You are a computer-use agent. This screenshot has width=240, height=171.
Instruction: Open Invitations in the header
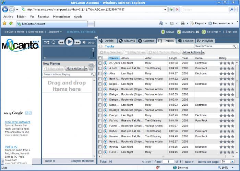188,32
